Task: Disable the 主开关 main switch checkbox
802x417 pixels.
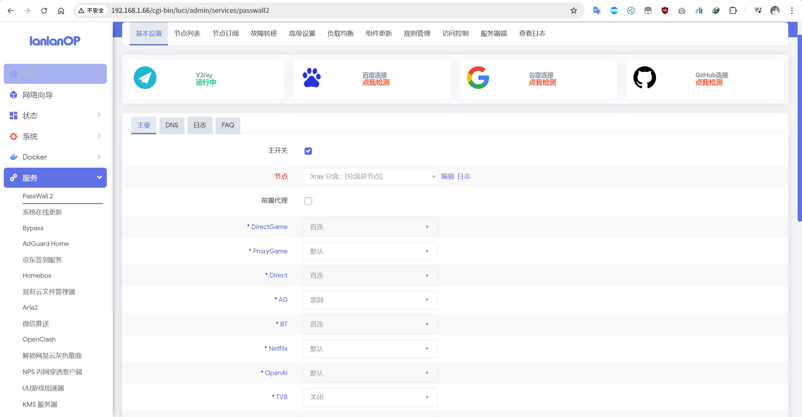Action: pyautogui.click(x=308, y=151)
